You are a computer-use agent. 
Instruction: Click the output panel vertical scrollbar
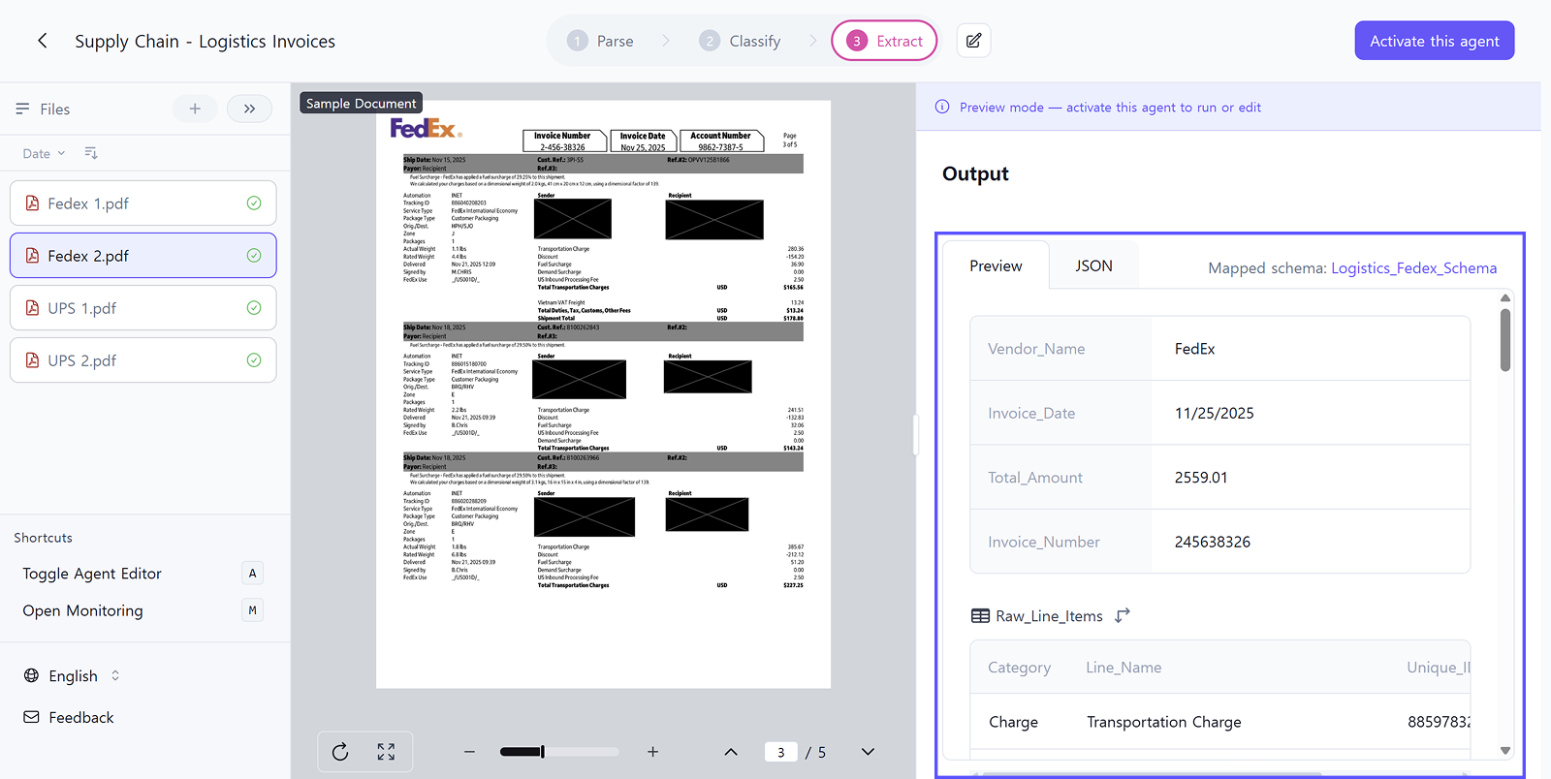[x=1505, y=339]
